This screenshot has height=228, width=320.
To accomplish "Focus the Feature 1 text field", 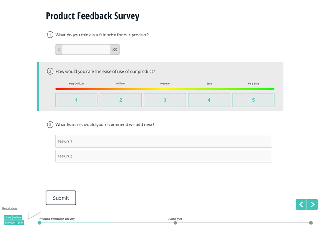I will tap(164, 141).
